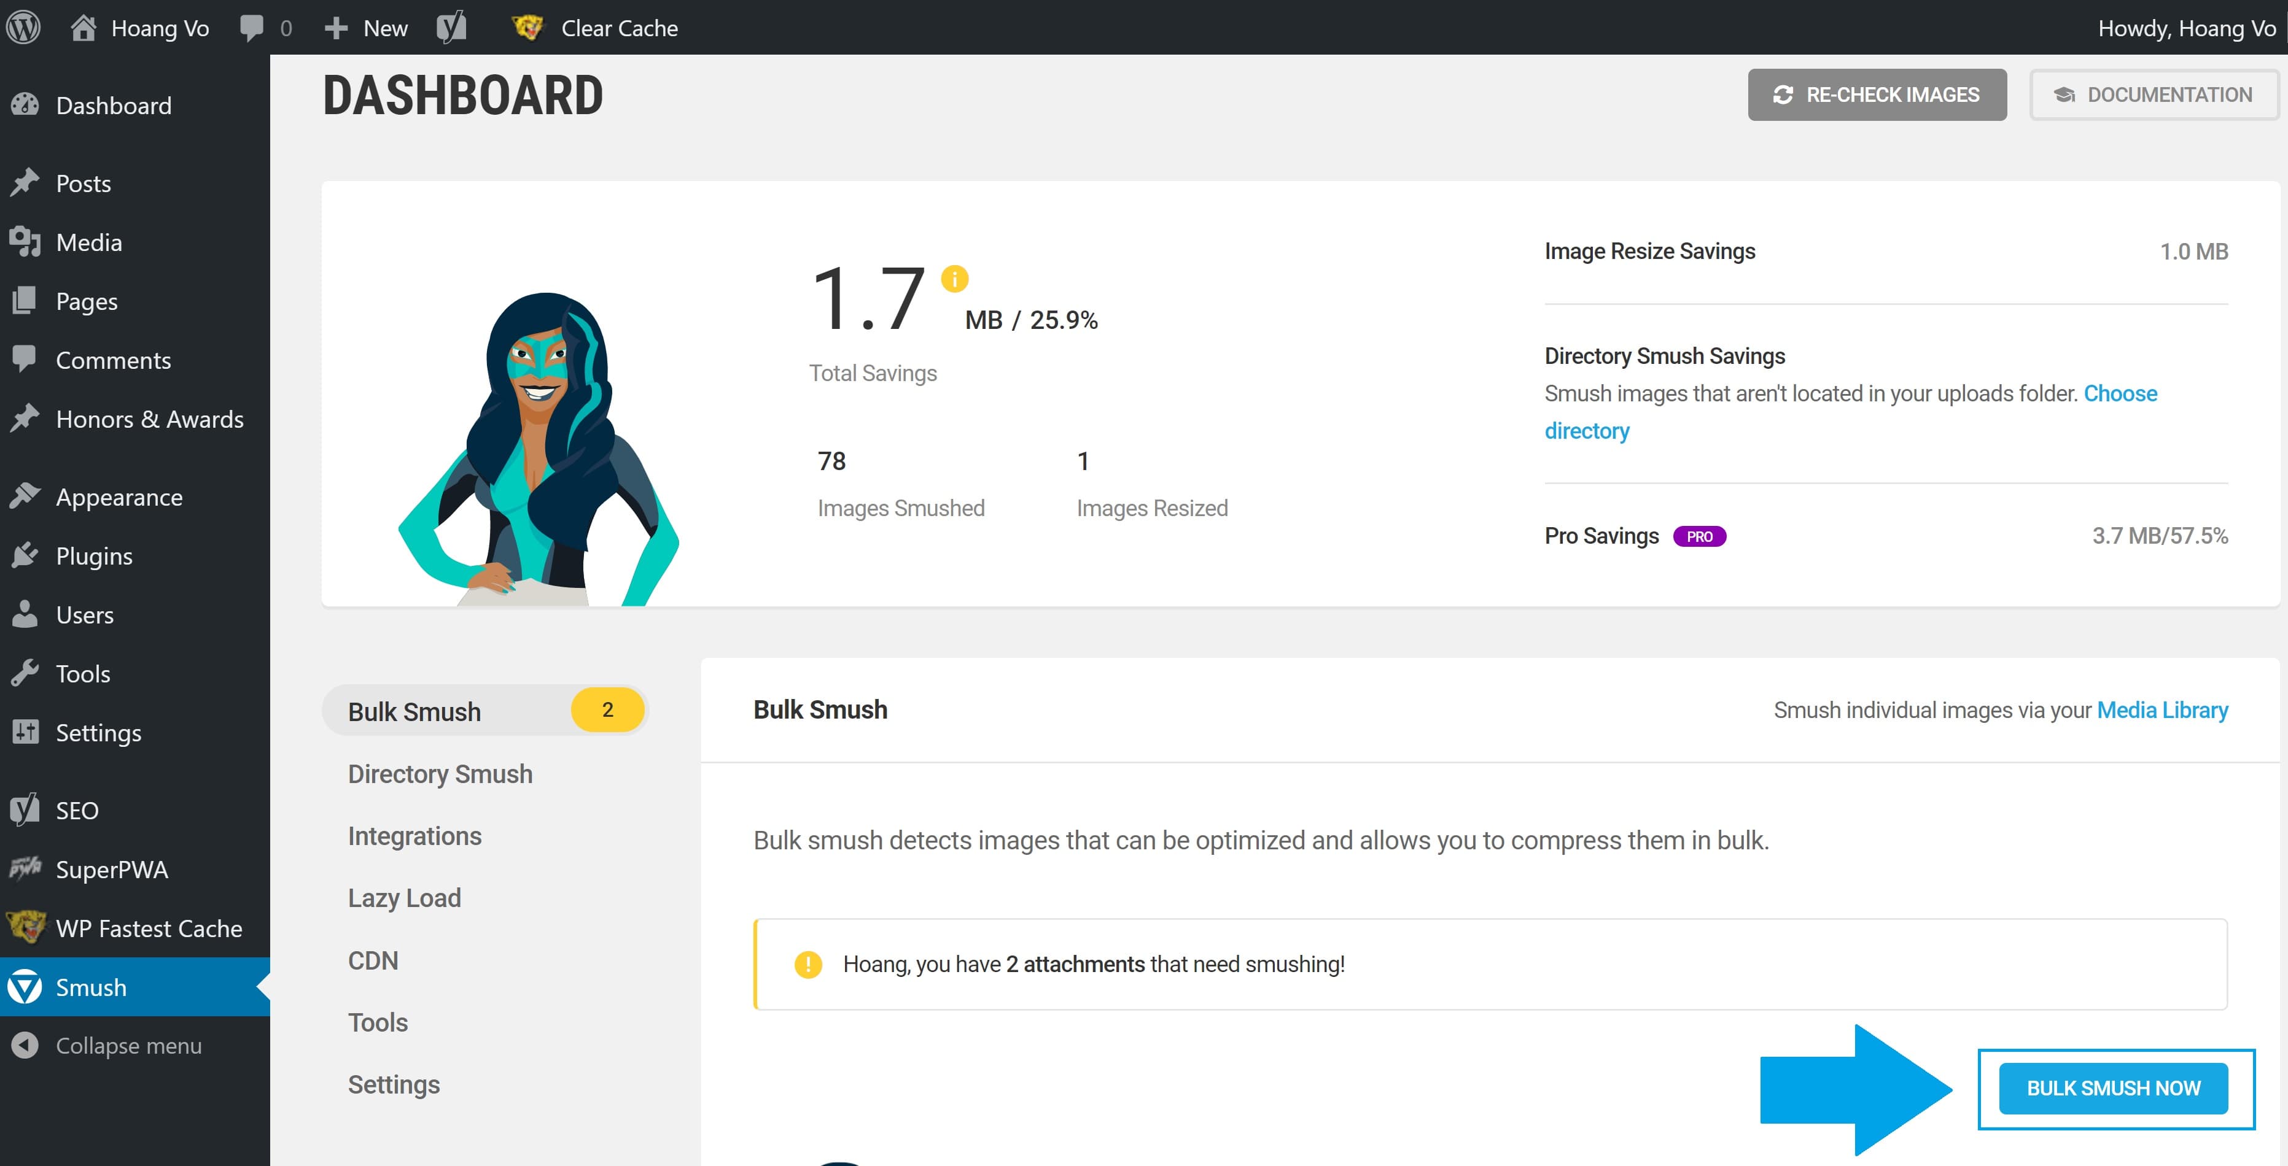The width and height of the screenshot is (2288, 1166).
Task: Click the cheetah icon beside Clear Cache
Action: (x=527, y=28)
